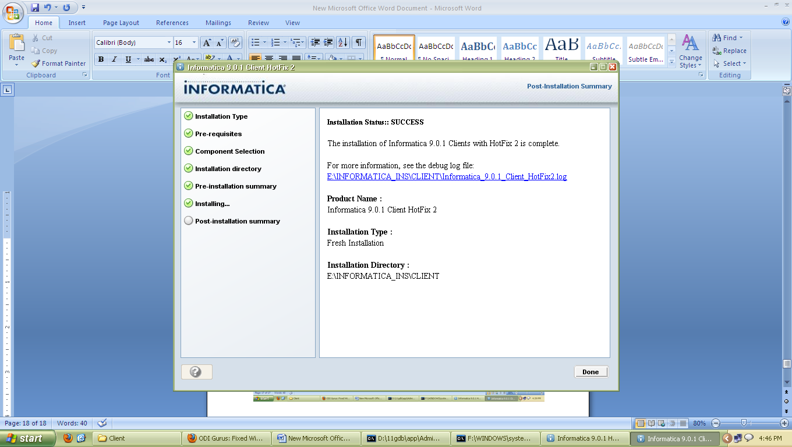The width and height of the screenshot is (792, 447).
Task: Increase the paragraph indent
Action: coord(328,42)
